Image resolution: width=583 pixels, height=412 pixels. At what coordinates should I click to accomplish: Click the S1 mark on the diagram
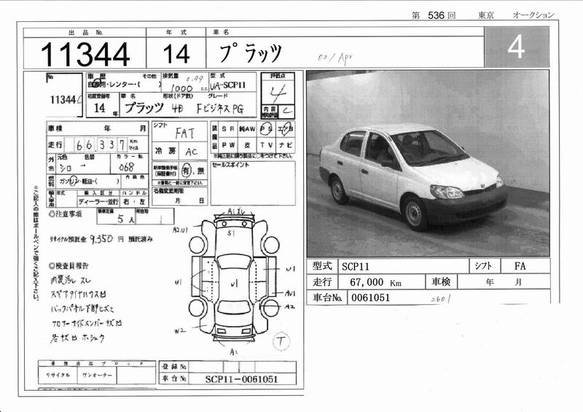click(x=231, y=233)
